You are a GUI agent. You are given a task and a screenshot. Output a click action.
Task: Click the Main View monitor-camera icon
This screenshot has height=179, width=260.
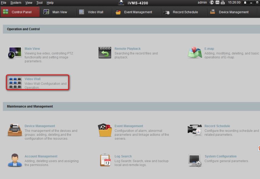[15, 53]
